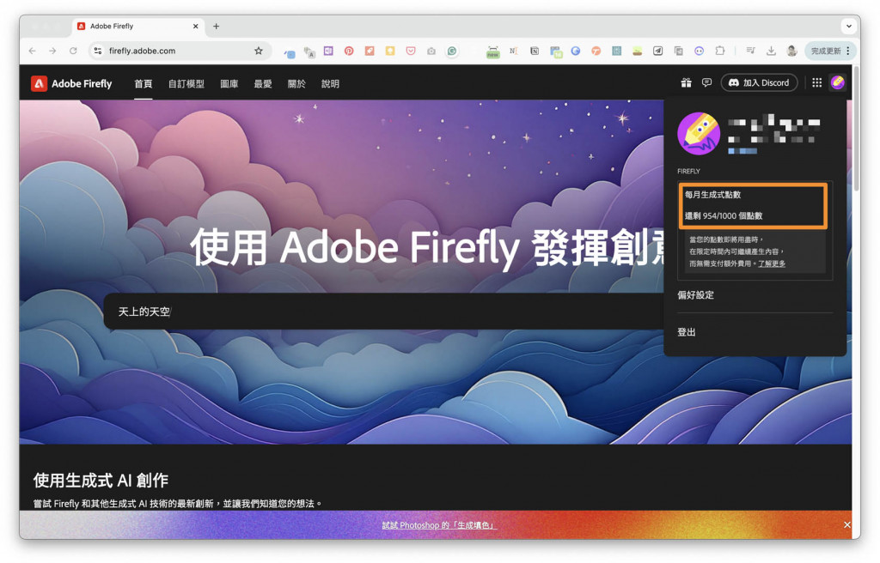Click the green 'new' badge extension icon
The width and height of the screenshot is (880, 563).
point(492,52)
